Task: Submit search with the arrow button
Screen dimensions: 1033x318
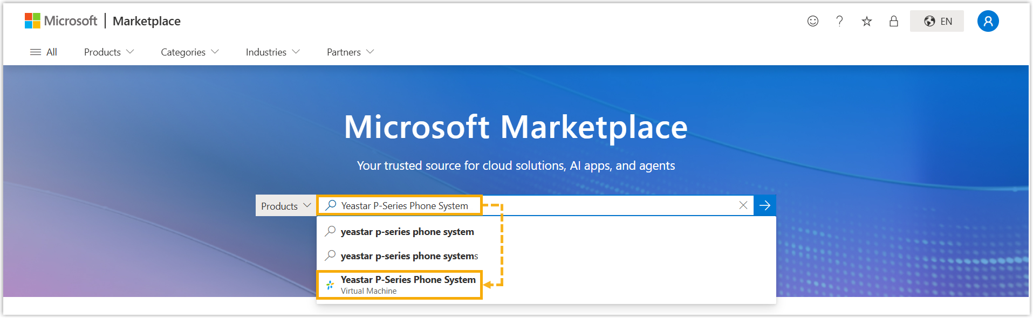Action: pyautogui.click(x=765, y=205)
